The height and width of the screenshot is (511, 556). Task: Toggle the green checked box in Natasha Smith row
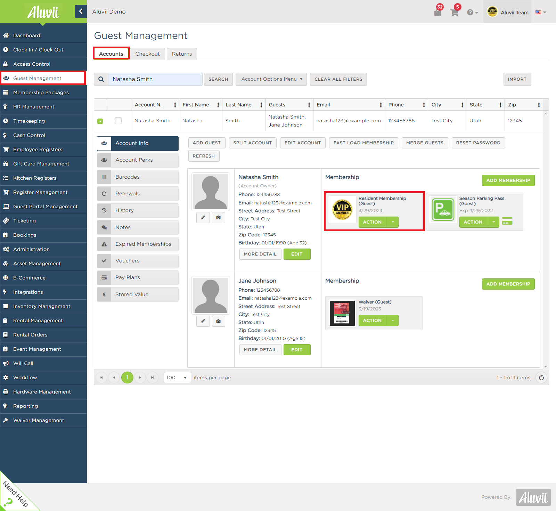click(x=100, y=121)
